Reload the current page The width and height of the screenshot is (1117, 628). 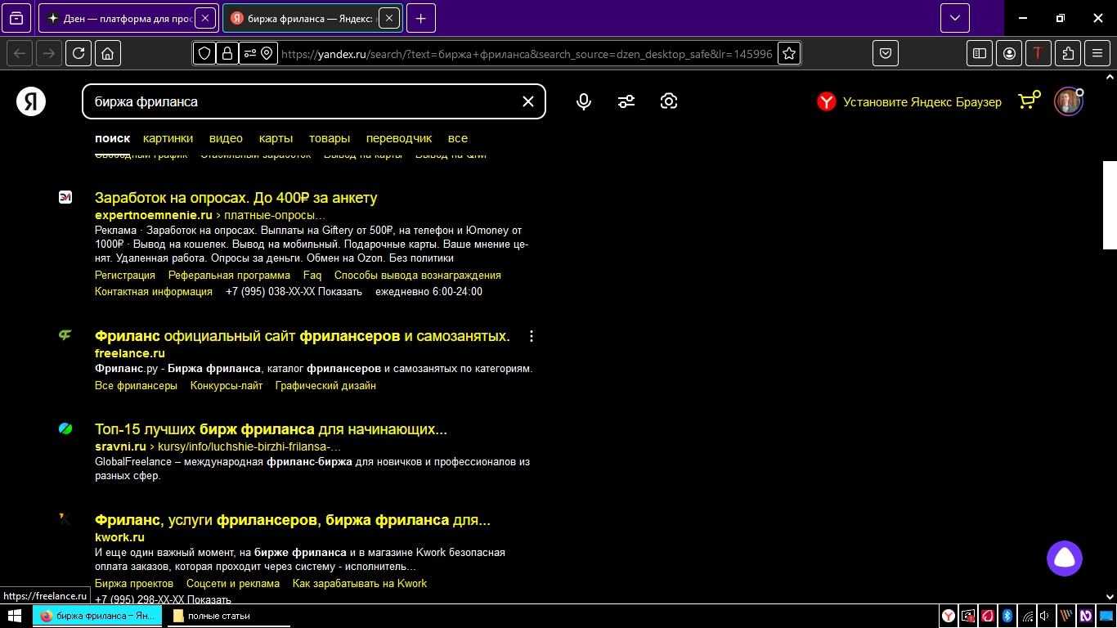78,53
